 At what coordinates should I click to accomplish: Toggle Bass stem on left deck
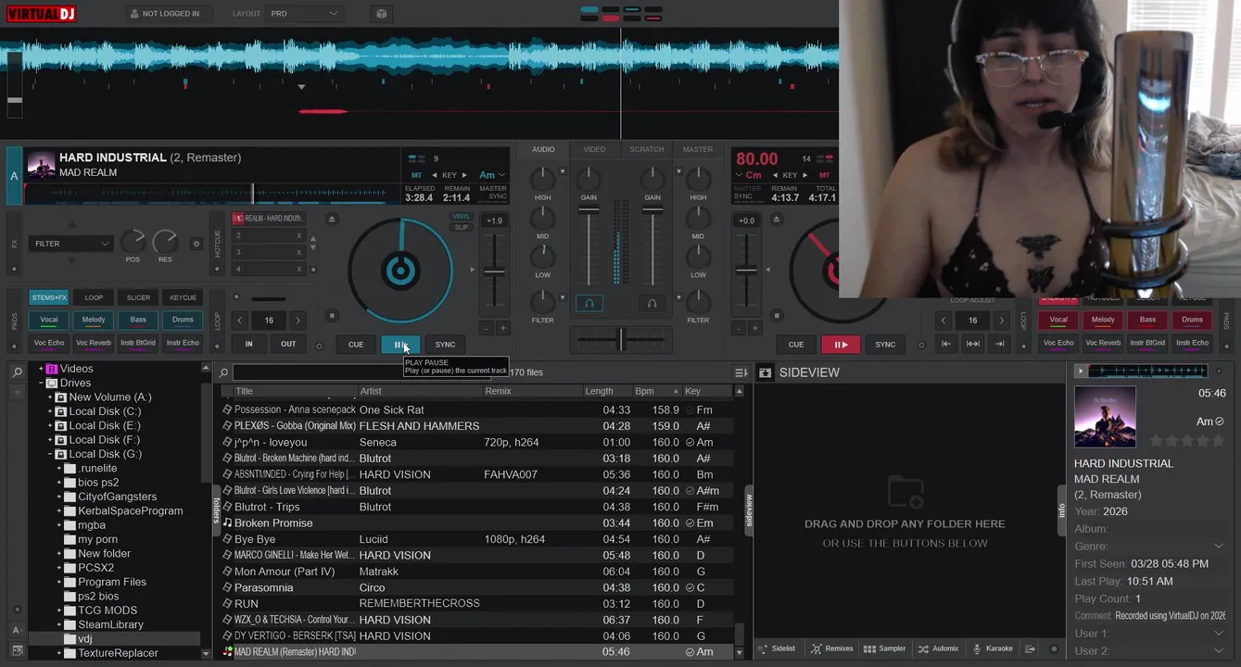138,320
